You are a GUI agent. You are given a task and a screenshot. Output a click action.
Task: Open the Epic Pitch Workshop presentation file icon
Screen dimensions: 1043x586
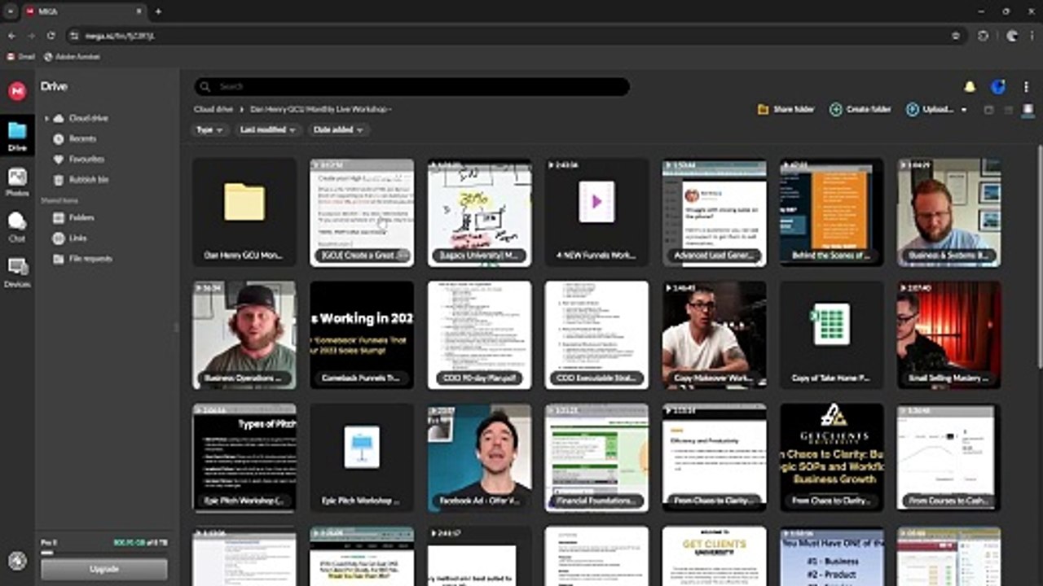click(362, 447)
